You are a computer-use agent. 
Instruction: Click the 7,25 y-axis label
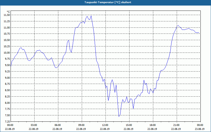pos(7,121)
